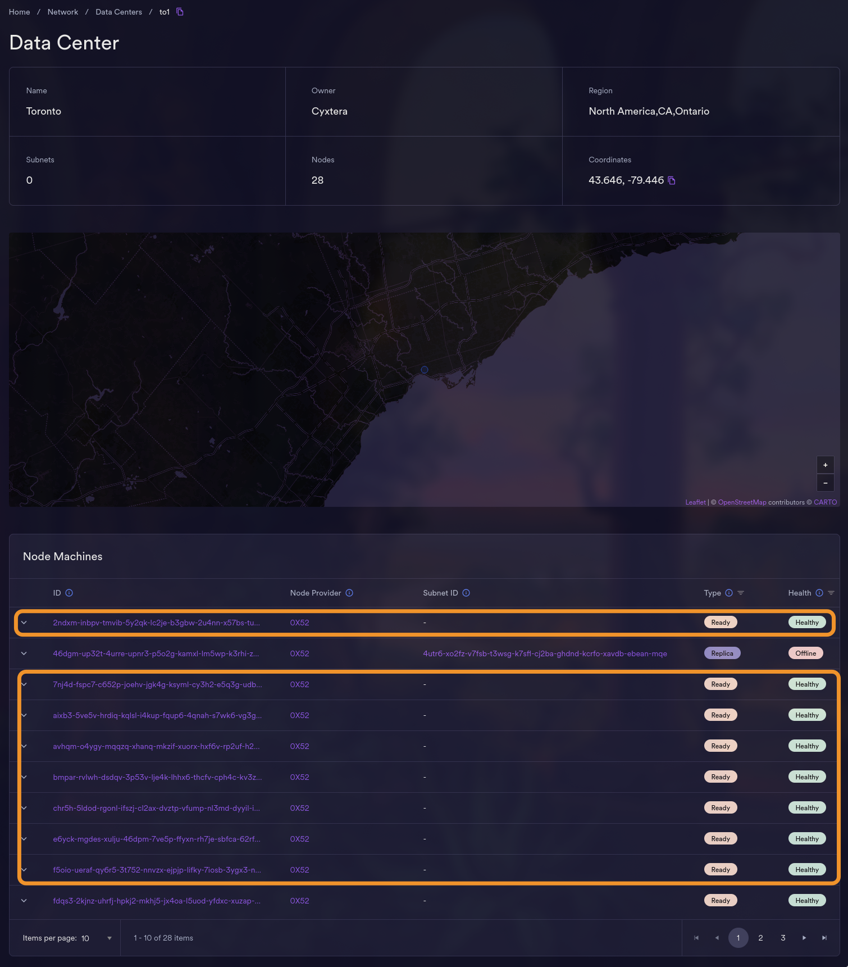Click the Subnet ID info icon
This screenshot has height=967, width=848.
tap(466, 593)
